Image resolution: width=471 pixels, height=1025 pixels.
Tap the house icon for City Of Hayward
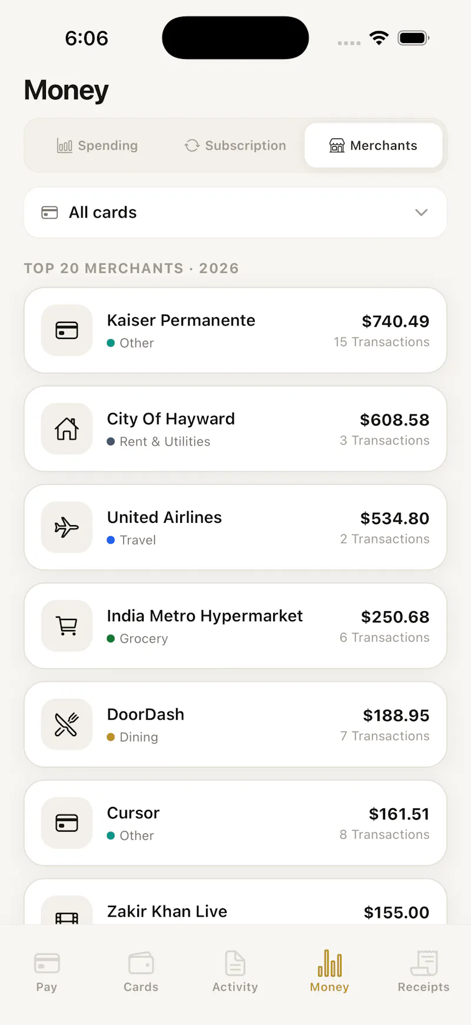click(67, 429)
